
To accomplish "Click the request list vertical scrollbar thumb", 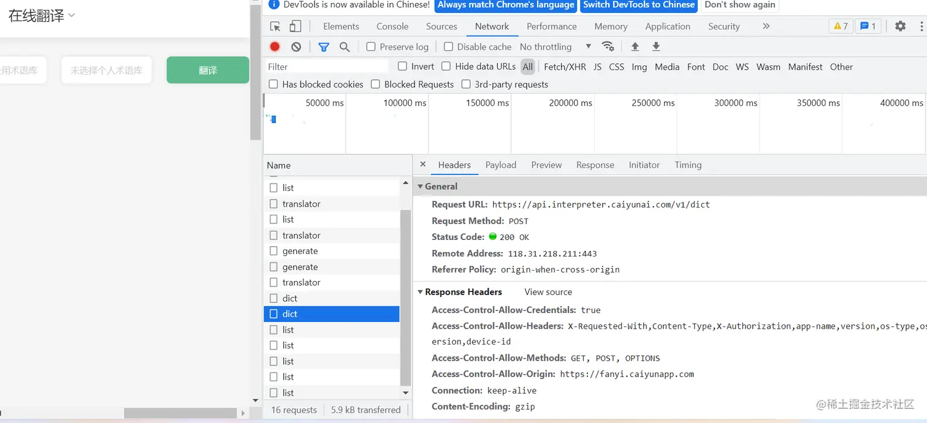I will pos(405,298).
